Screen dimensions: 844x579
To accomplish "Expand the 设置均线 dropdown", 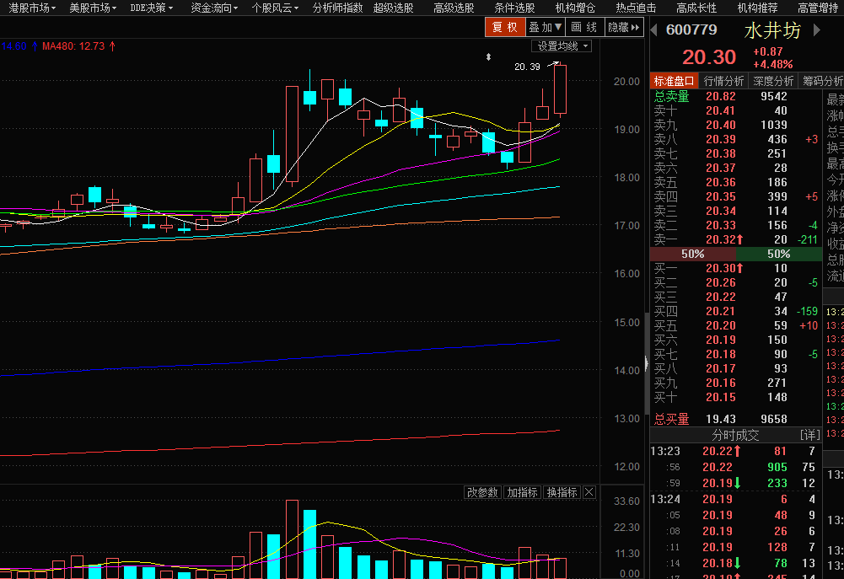I will click(x=562, y=46).
